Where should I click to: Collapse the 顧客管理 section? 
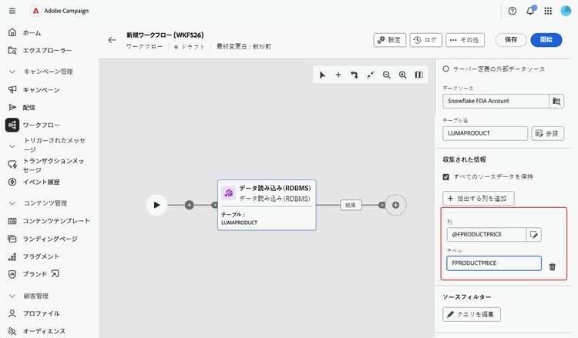(12, 296)
